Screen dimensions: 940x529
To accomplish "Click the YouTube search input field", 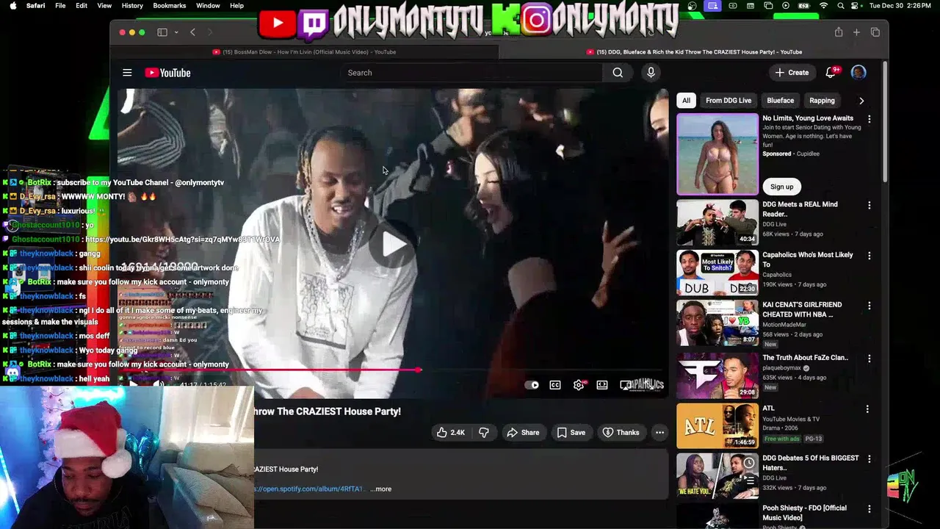I will (x=471, y=73).
